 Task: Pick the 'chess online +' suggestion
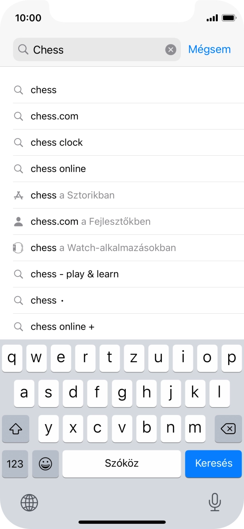62,326
